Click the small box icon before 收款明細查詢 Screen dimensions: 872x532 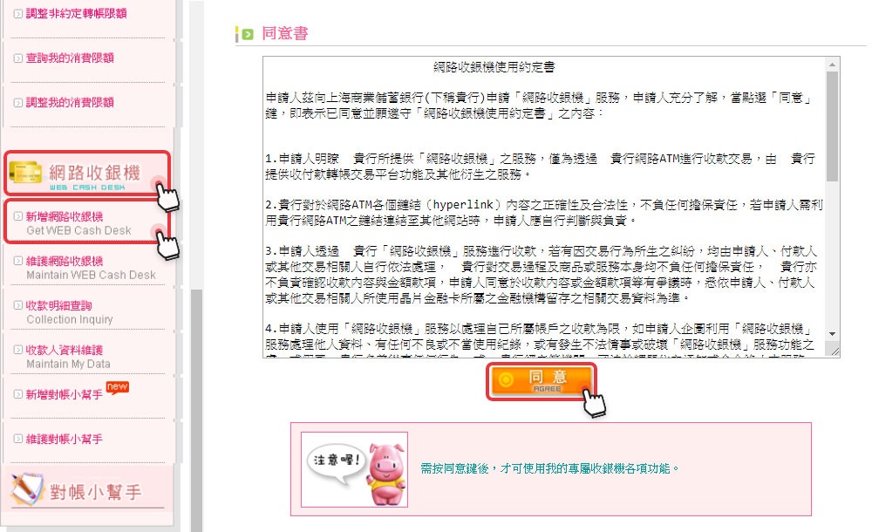(18, 305)
